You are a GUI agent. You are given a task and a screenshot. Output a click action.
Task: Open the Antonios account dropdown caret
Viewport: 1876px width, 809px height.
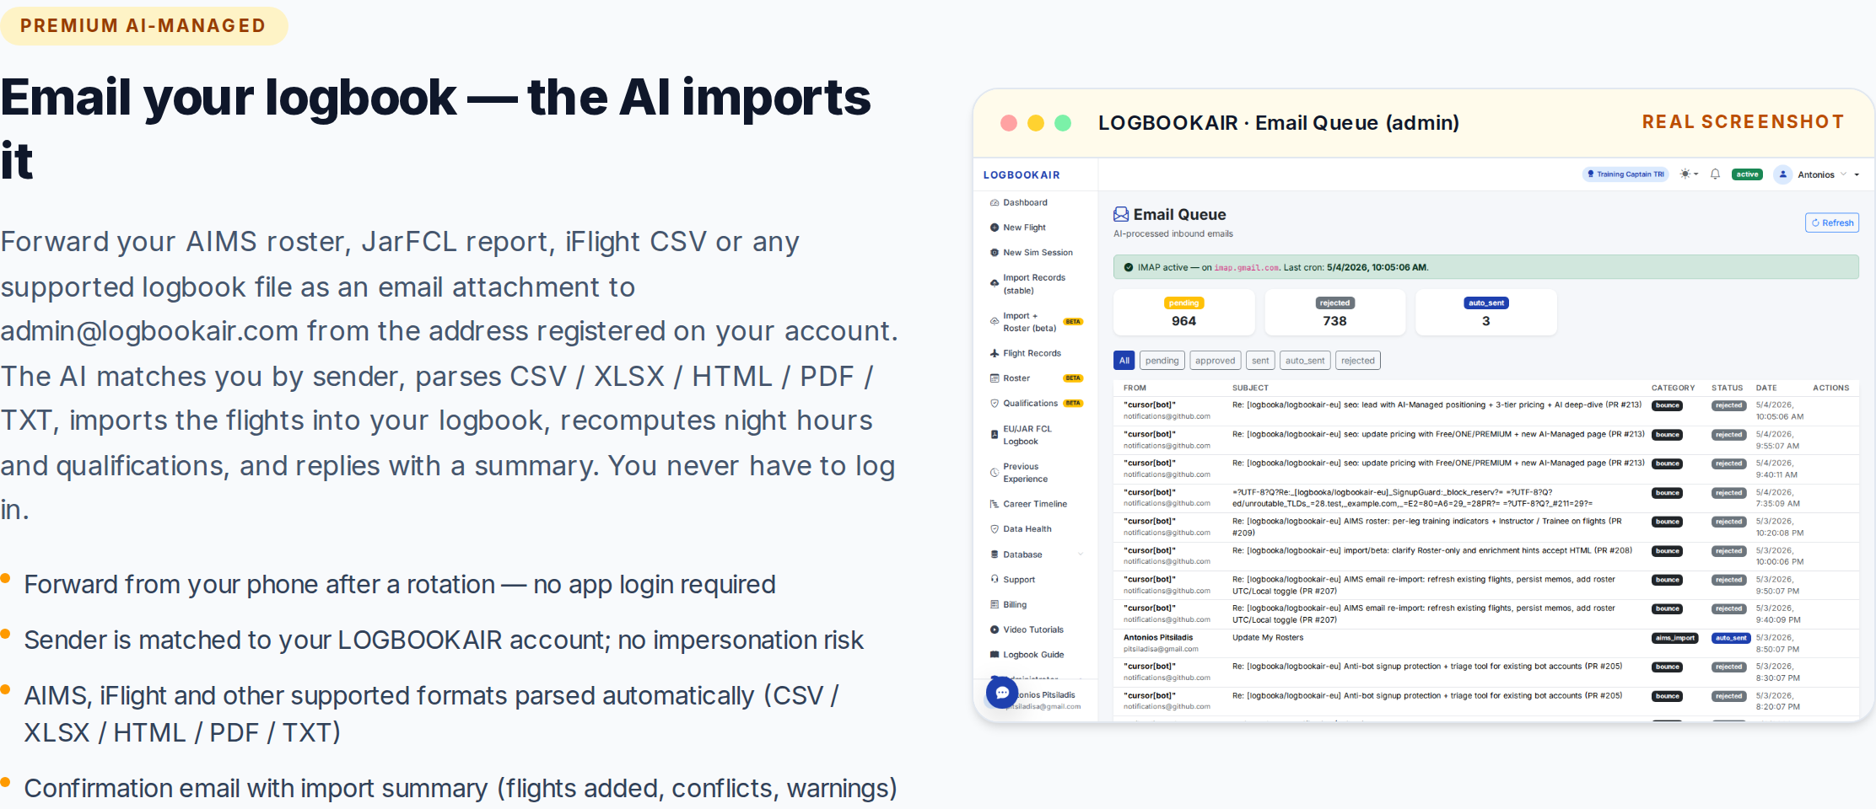pyautogui.click(x=1857, y=175)
